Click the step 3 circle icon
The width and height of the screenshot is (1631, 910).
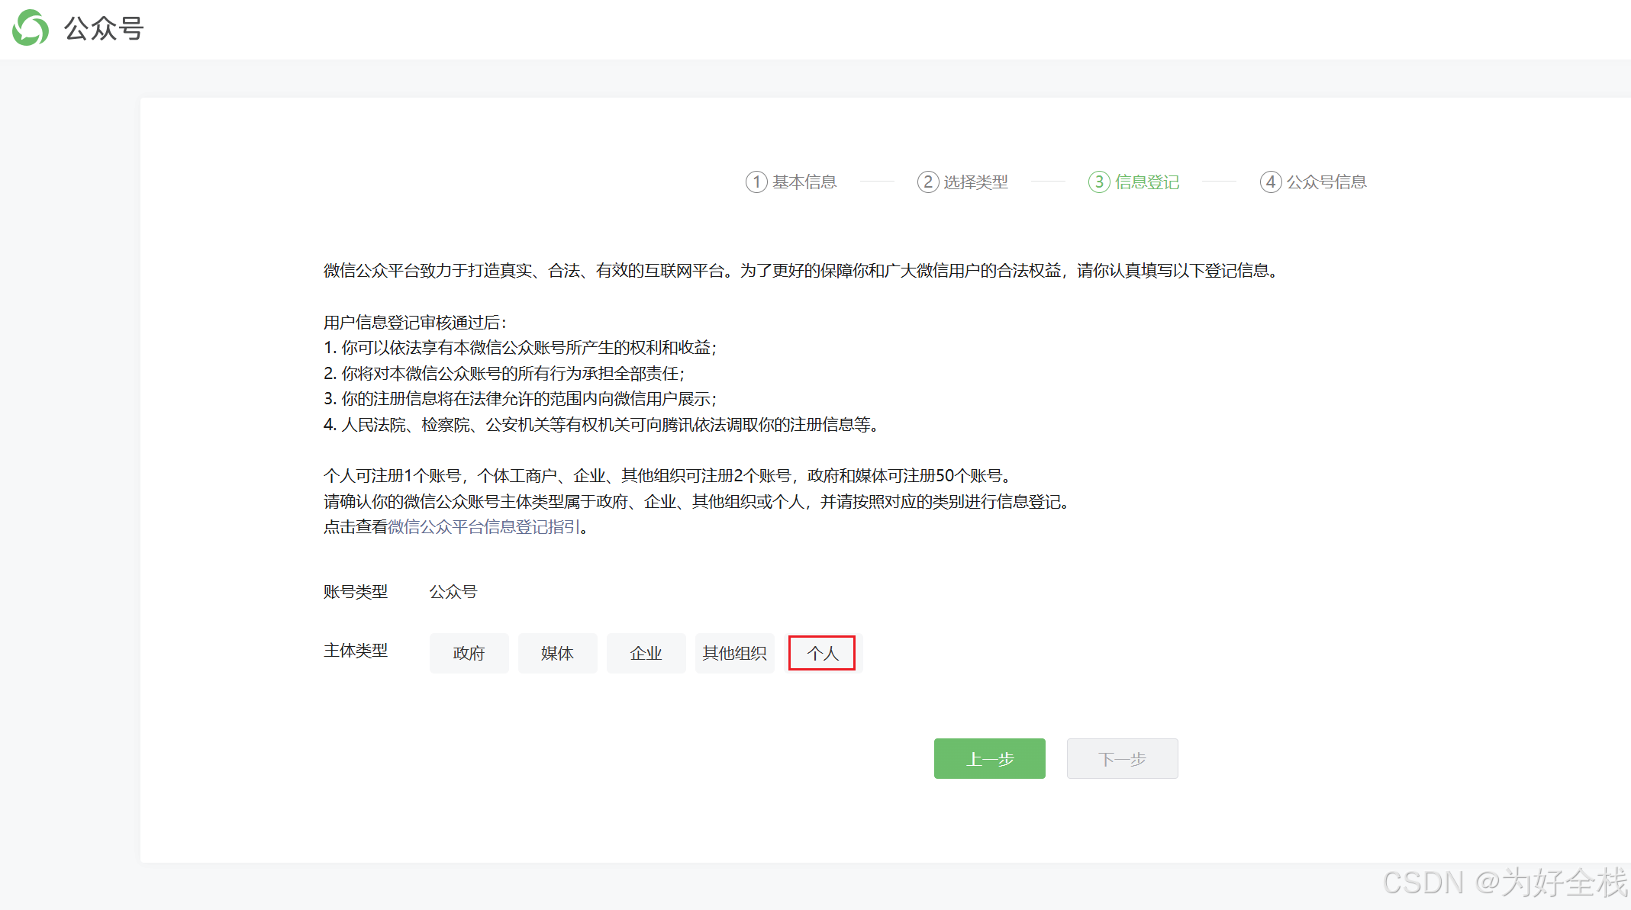point(1098,182)
